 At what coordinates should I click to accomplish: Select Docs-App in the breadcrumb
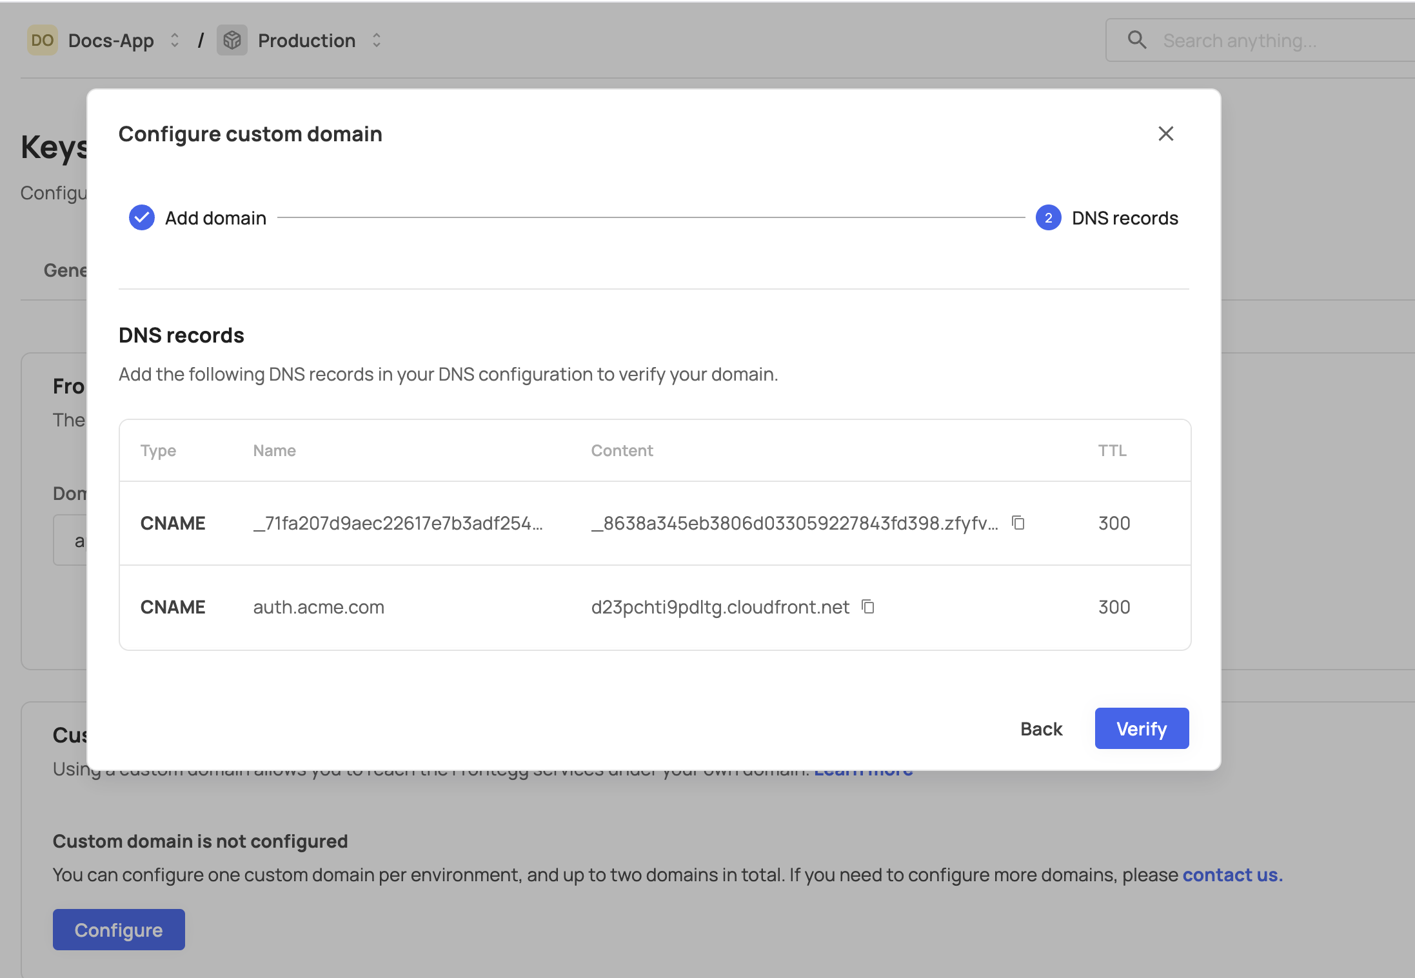click(x=111, y=40)
